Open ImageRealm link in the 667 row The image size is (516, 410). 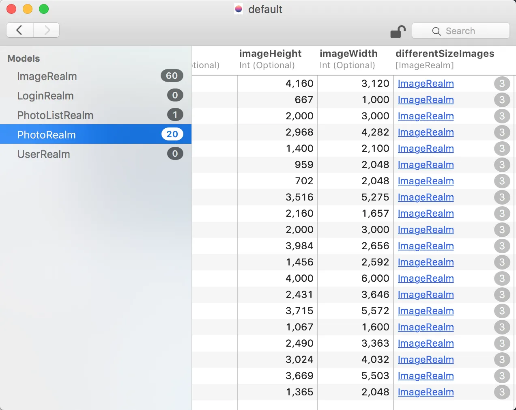tap(426, 100)
